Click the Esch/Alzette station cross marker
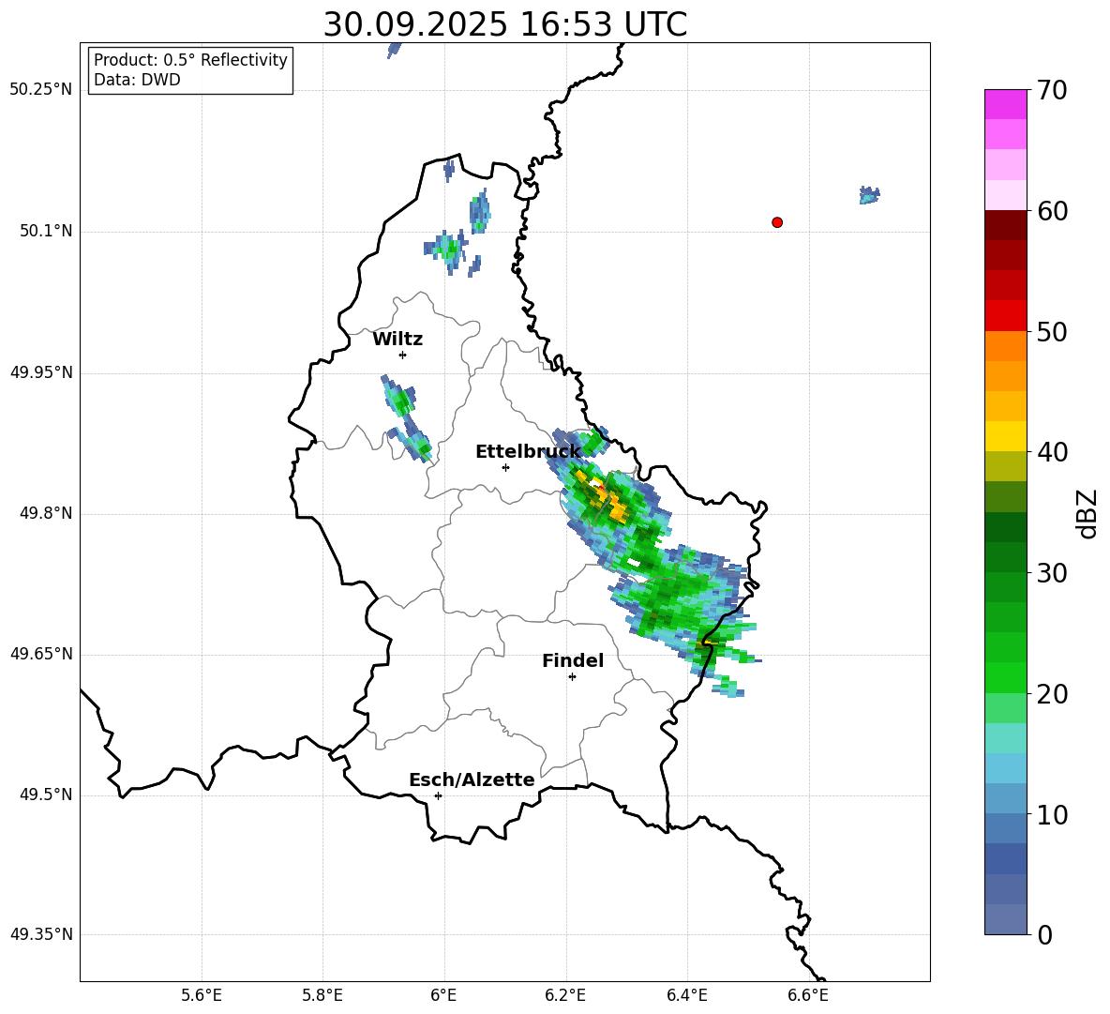The image size is (1110, 1014). [438, 795]
